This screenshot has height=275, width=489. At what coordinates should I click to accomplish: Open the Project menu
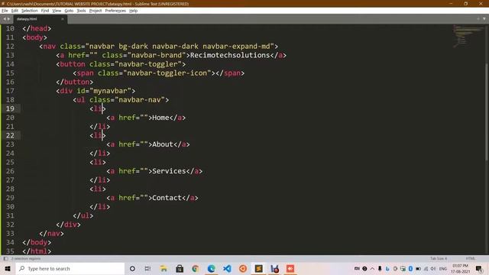pyautogui.click(x=96, y=11)
